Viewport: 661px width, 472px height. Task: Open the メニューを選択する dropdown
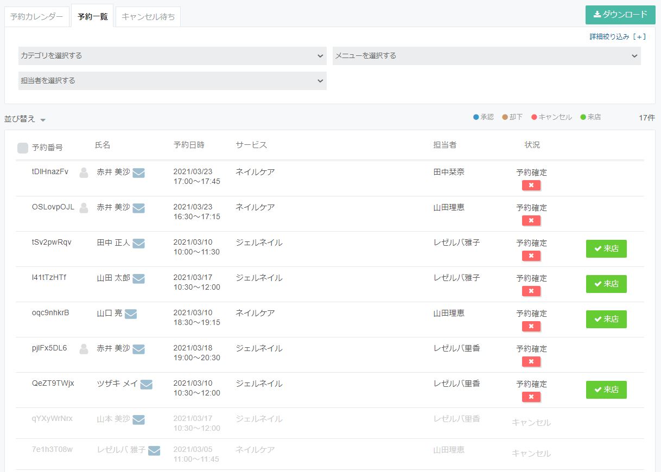click(487, 56)
